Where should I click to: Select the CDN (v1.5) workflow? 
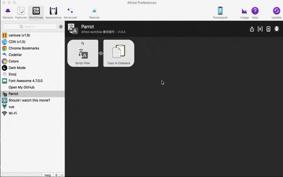[x=32, y=42]
